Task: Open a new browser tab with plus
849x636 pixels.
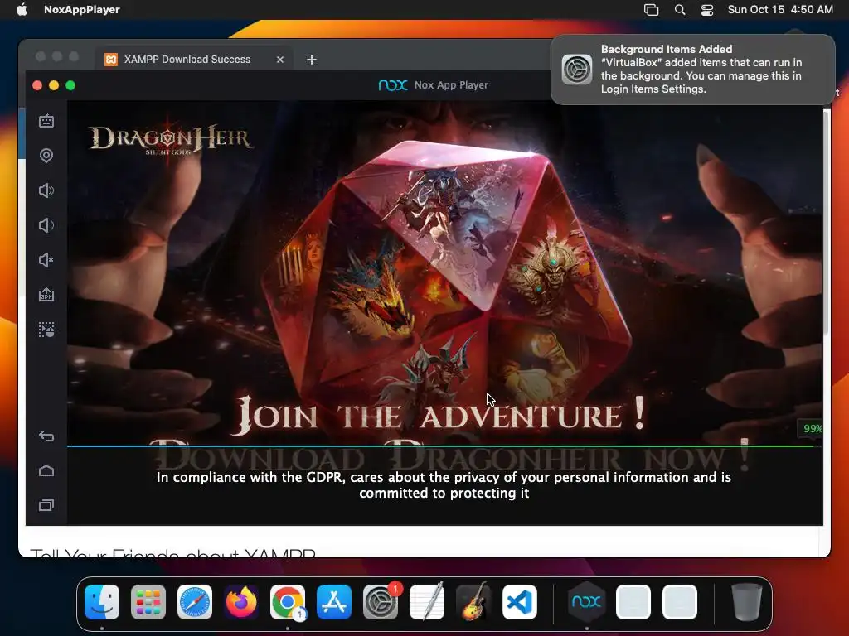Action: point(312,60)
